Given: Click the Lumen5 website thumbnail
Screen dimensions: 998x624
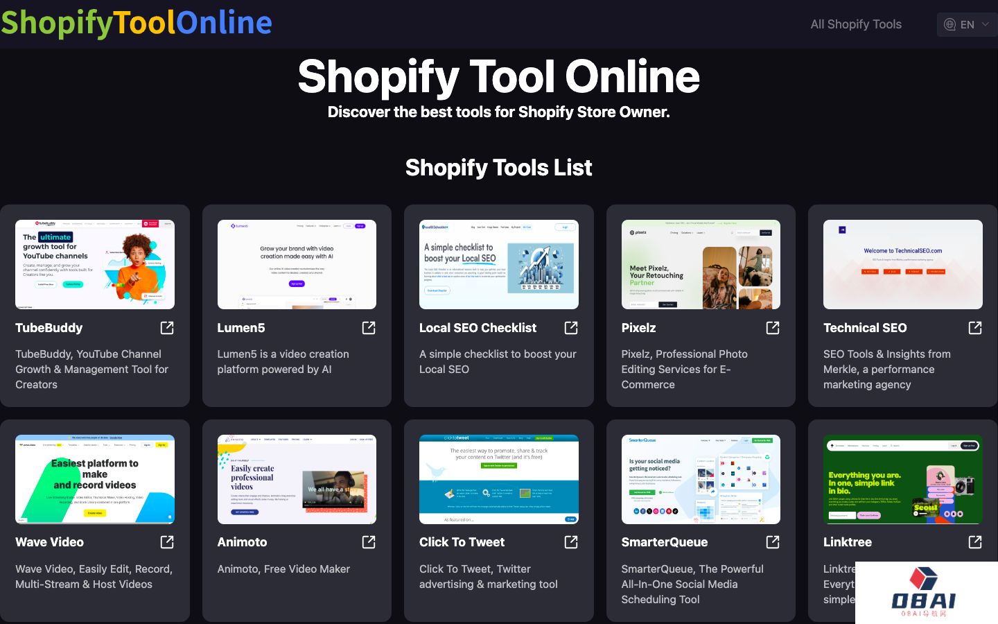Looking at the screenshot, I should tap(297, 264).
